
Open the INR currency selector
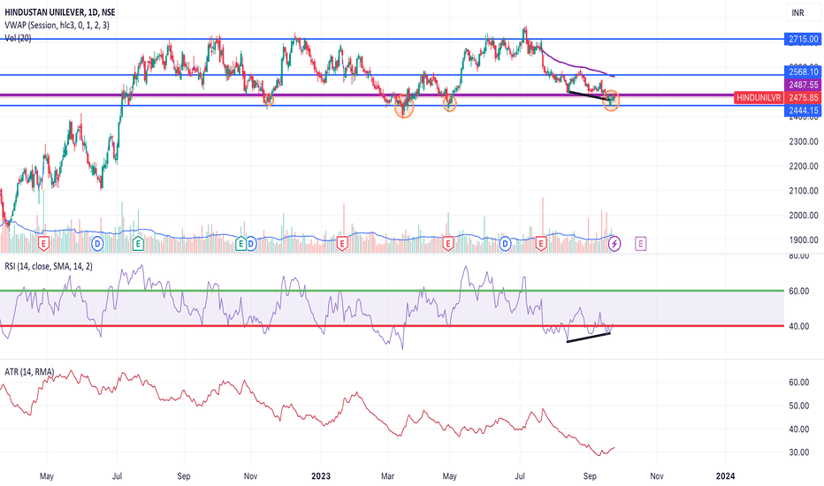[797, 12]
